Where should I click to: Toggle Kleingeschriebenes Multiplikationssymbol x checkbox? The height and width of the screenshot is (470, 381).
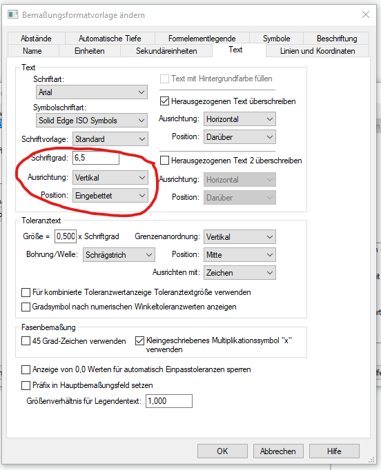pos(139,341)
